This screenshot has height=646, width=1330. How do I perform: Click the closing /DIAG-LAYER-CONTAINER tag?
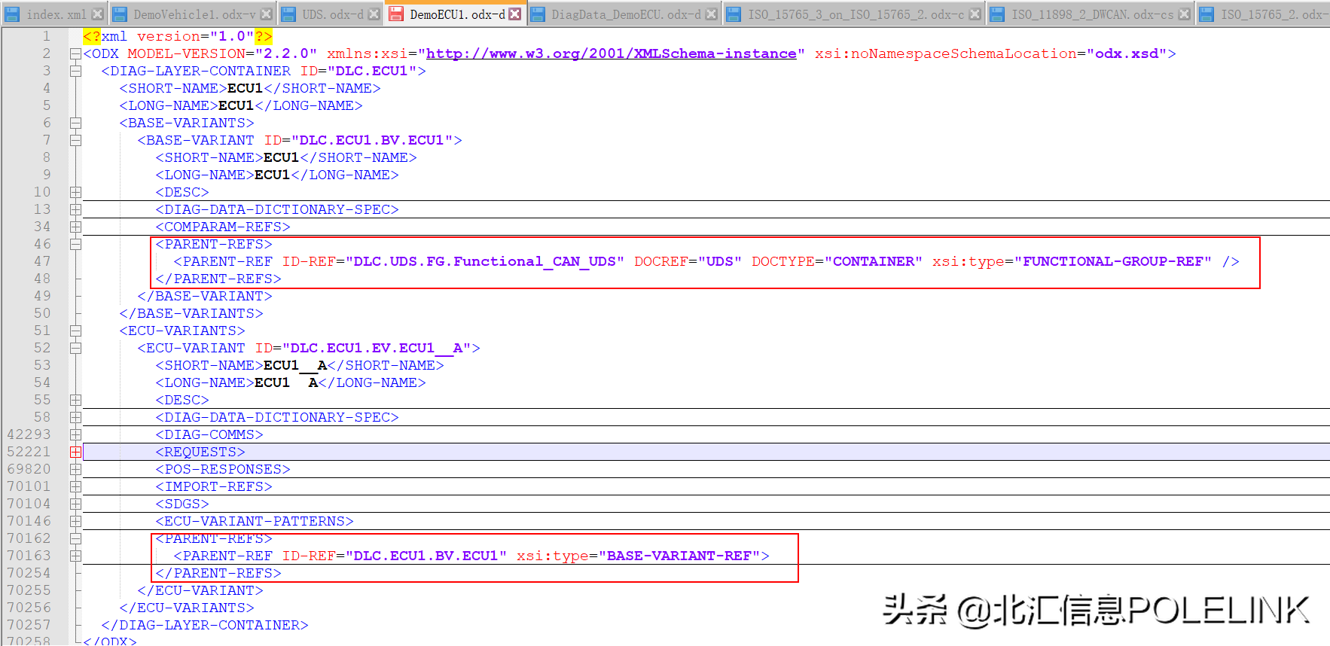205,625
